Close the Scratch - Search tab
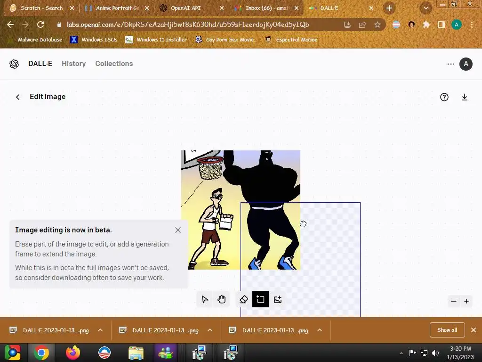This screenshot has height=362, width=482. (x=72, y=8)
